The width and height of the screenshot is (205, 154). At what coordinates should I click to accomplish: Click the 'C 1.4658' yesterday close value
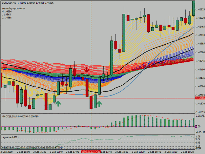tap(7, 18)
